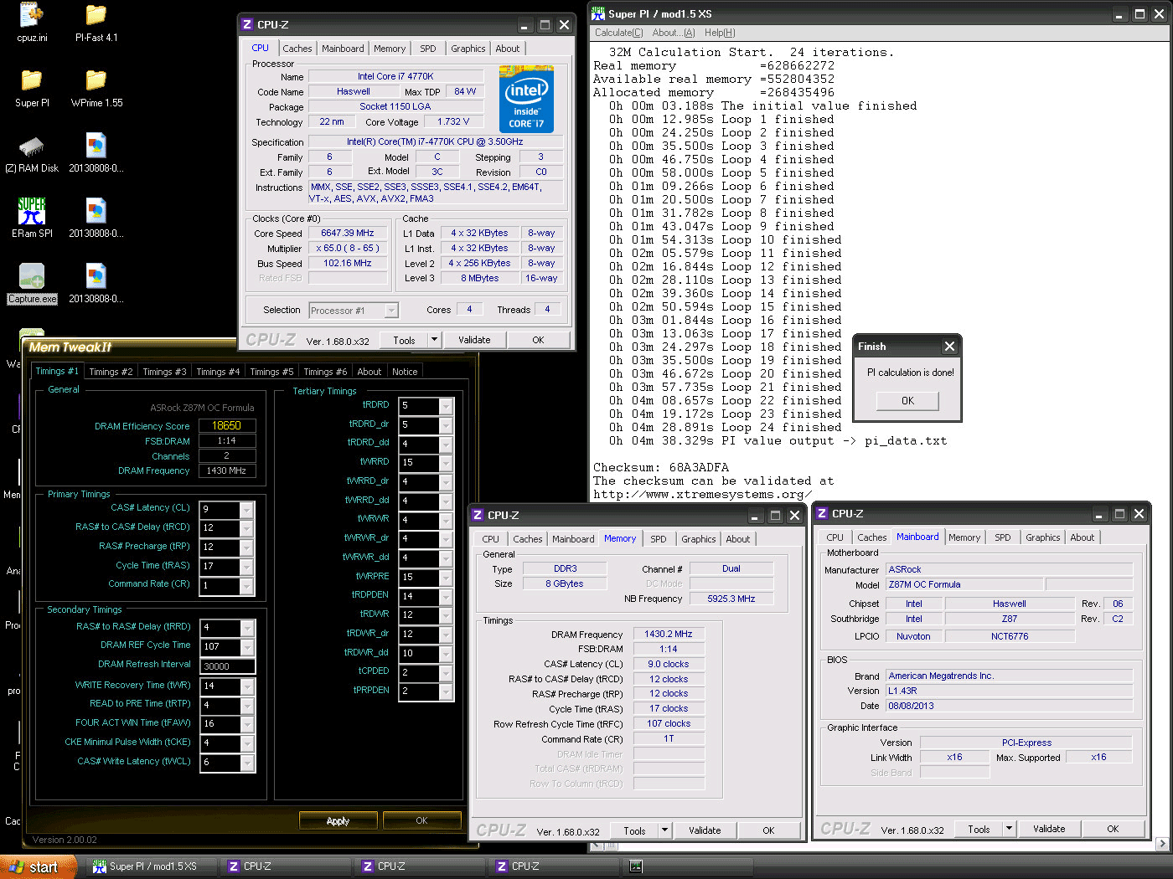
Task: Click Apply in MemTweakIt
Action: coord(338,820)
